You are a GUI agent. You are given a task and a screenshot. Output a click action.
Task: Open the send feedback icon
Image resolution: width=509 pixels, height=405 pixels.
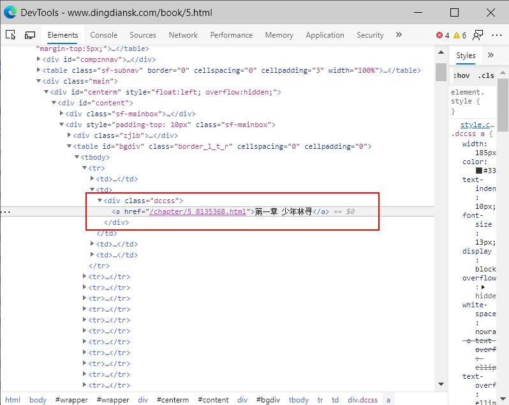coord(478,35)
